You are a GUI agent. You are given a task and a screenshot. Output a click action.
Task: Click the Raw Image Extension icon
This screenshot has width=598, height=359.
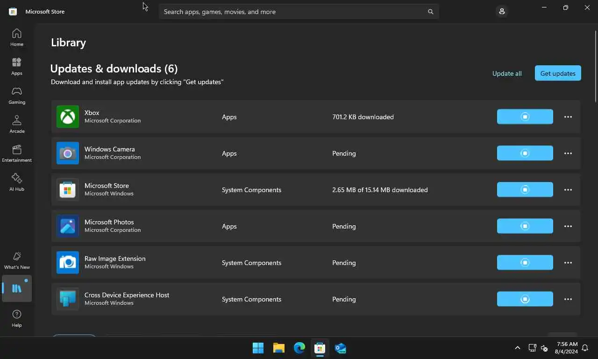(68, 263)
